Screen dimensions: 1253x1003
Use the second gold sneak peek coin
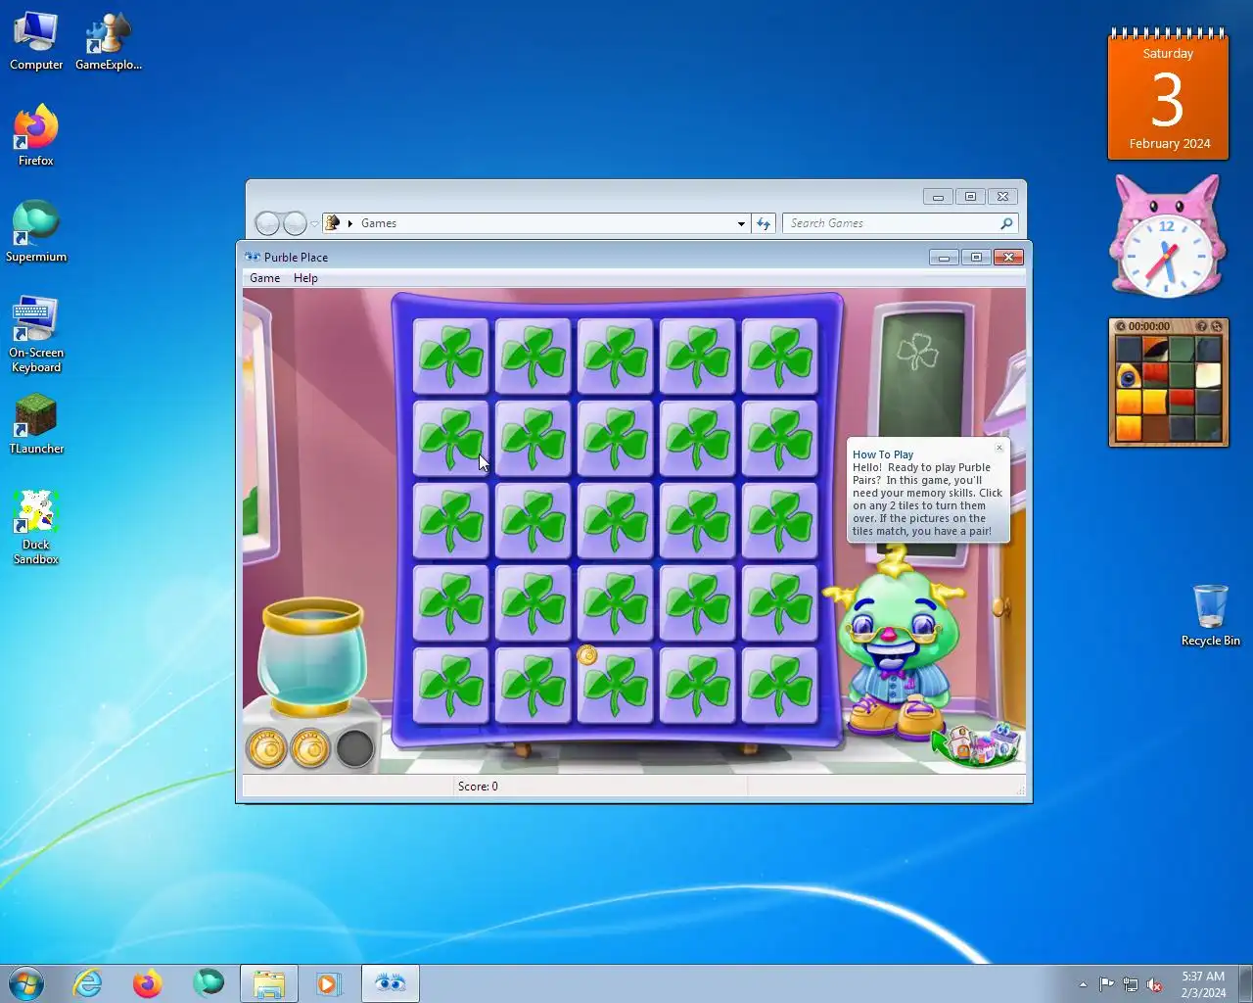pyautogui.click(x=310, y=749)
